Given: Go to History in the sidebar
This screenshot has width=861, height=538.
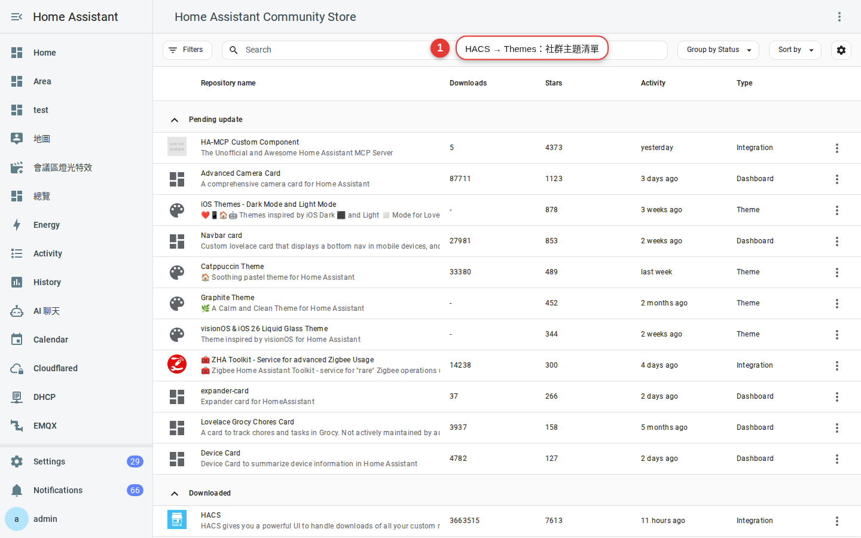Looking at the screenshot, I should pyautogui.click(x=76, y=282).
